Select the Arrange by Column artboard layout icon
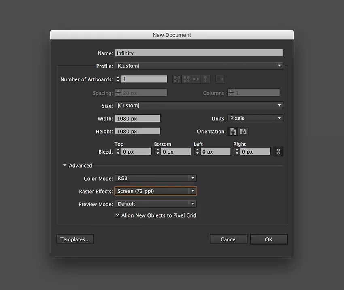 (x=206, y=79)
